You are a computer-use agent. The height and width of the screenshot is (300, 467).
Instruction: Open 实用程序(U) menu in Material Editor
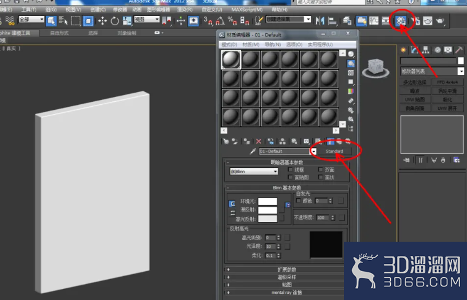pos(320,45)
